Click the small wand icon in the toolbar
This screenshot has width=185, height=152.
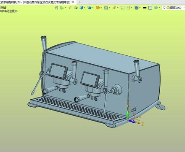70,8
